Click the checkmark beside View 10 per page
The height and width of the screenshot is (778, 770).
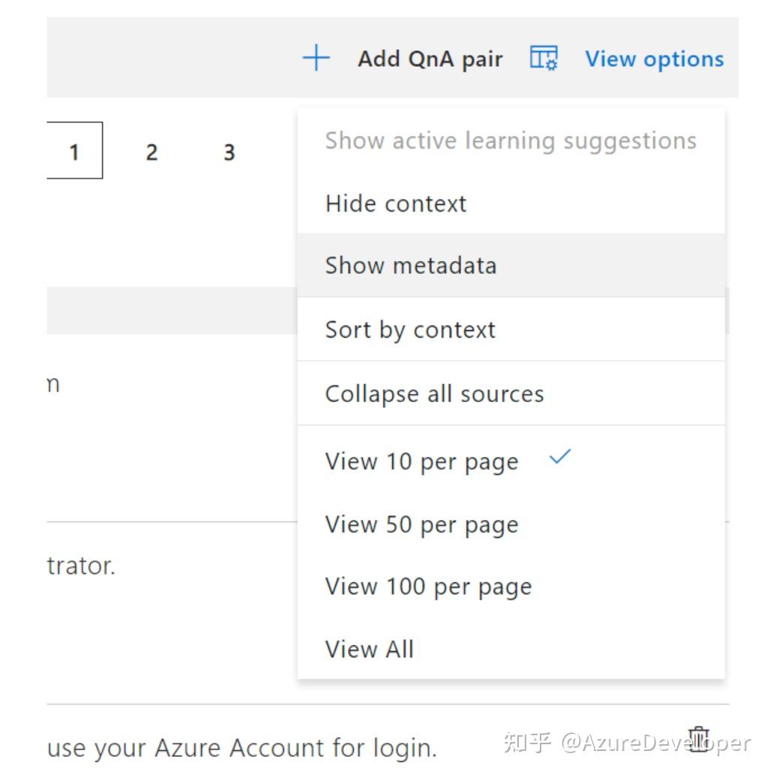coord(560,457)
